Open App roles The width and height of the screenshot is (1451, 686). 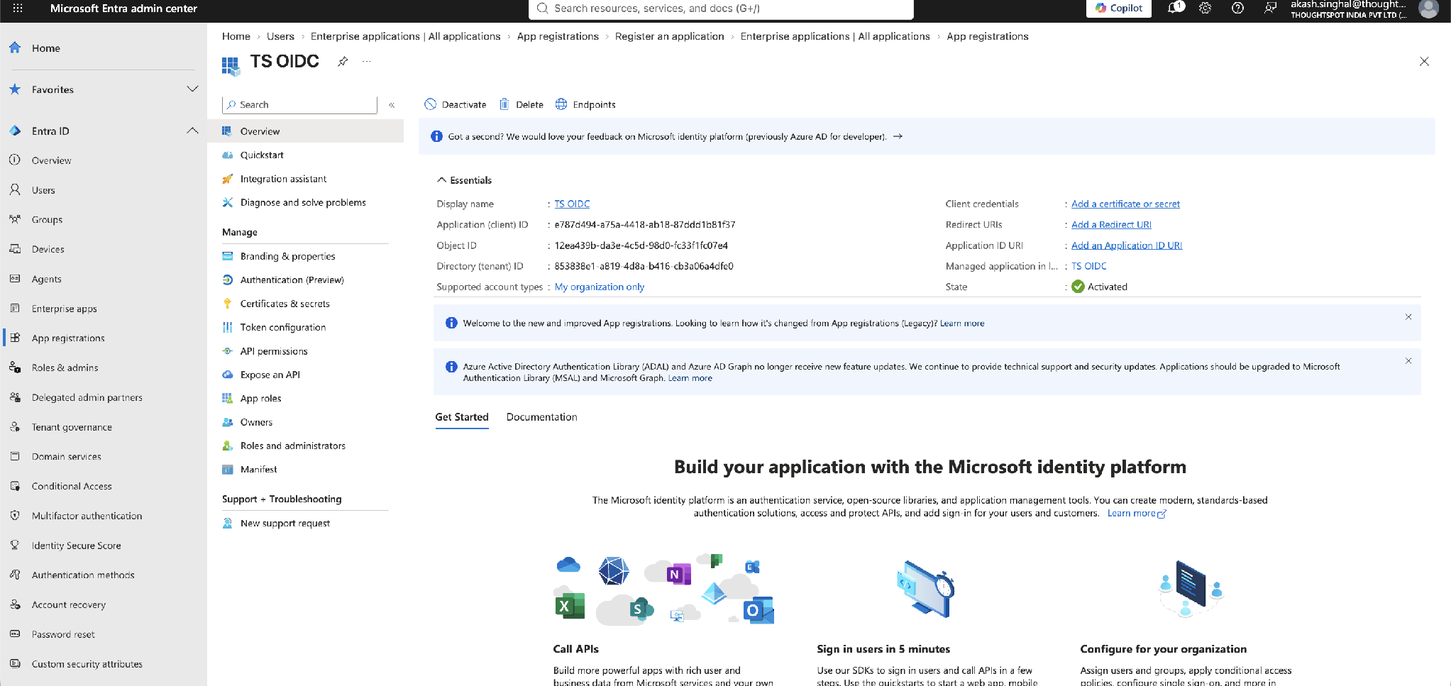[260, 399]
